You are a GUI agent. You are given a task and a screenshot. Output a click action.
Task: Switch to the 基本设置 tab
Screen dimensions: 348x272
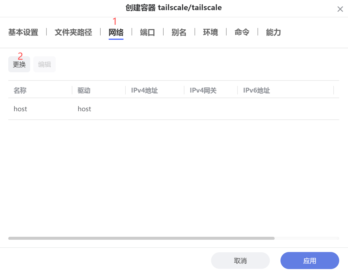pyautogui.click(x=23, y=32)
